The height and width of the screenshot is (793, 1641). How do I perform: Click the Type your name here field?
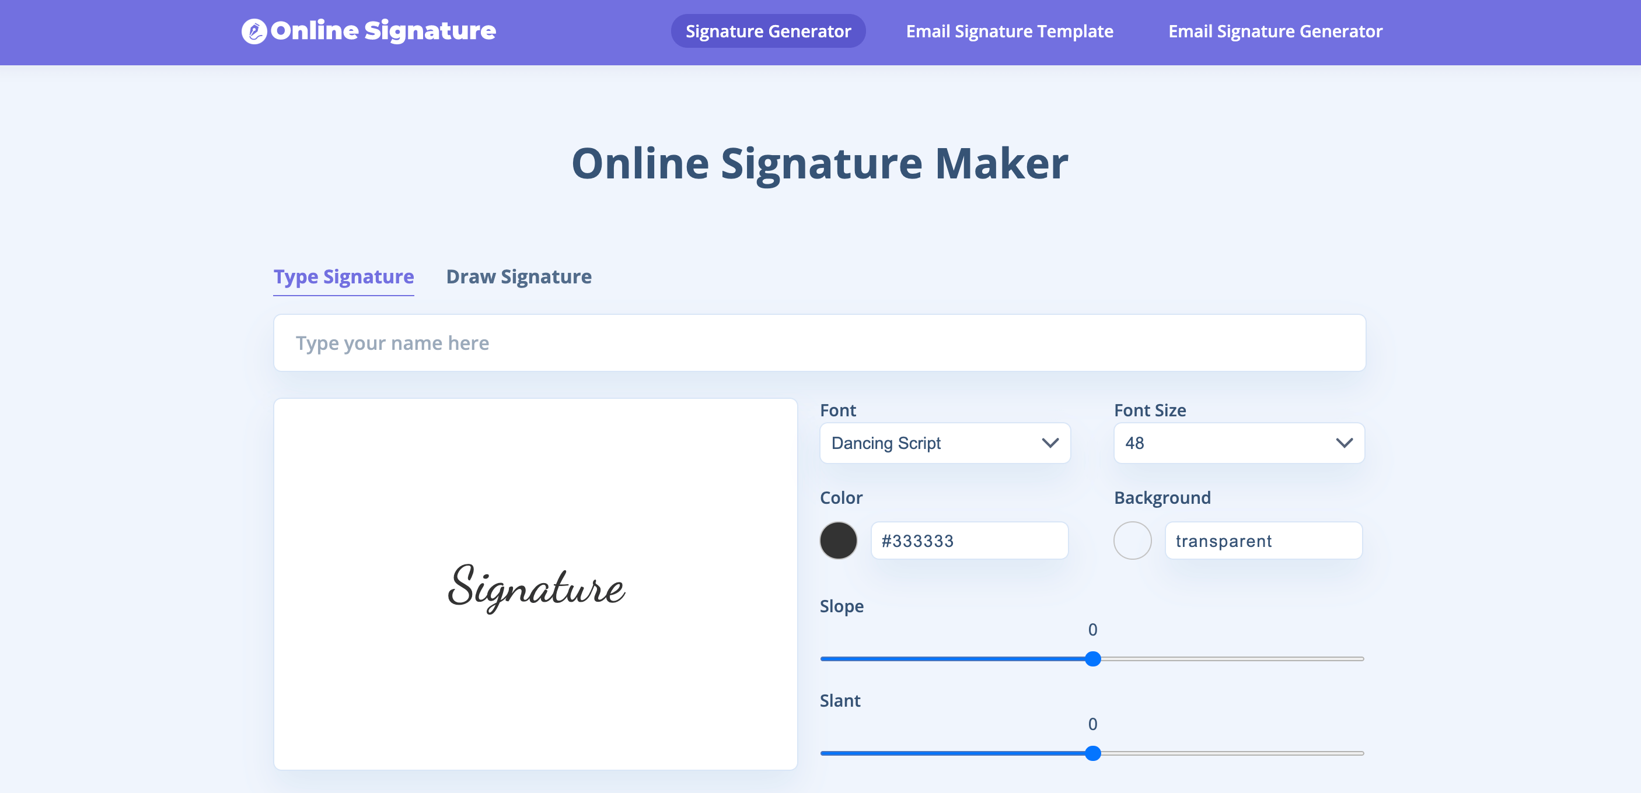pos(819,343)
